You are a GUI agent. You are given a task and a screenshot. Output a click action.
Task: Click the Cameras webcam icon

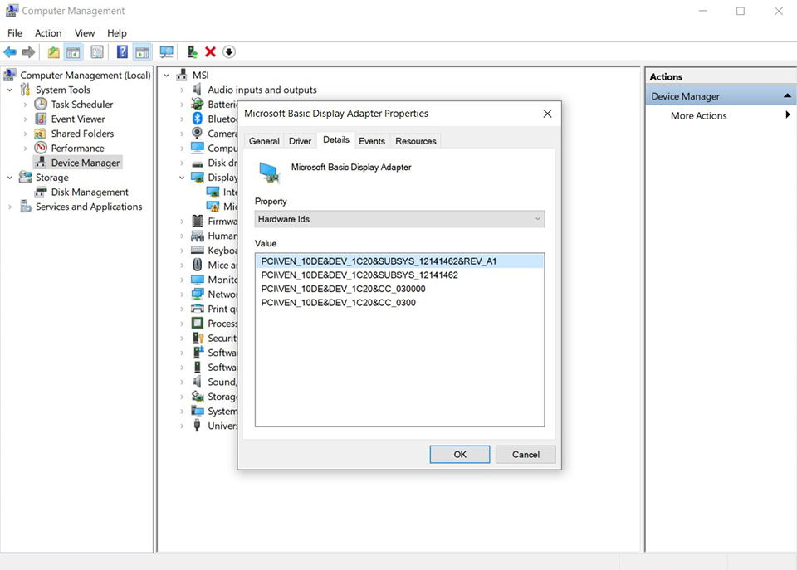(x=198, y=134)
